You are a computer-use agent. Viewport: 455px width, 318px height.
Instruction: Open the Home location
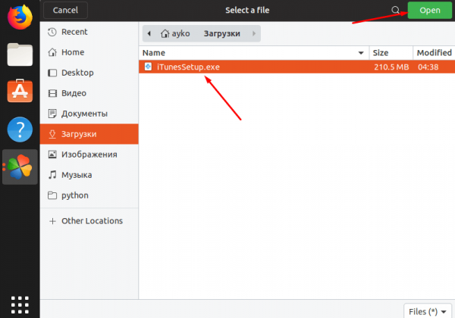tap(89, 52)
